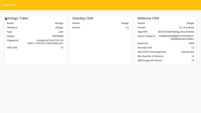
Task: Click the Max Number of Sessions value 16
Action: [193, 56]
